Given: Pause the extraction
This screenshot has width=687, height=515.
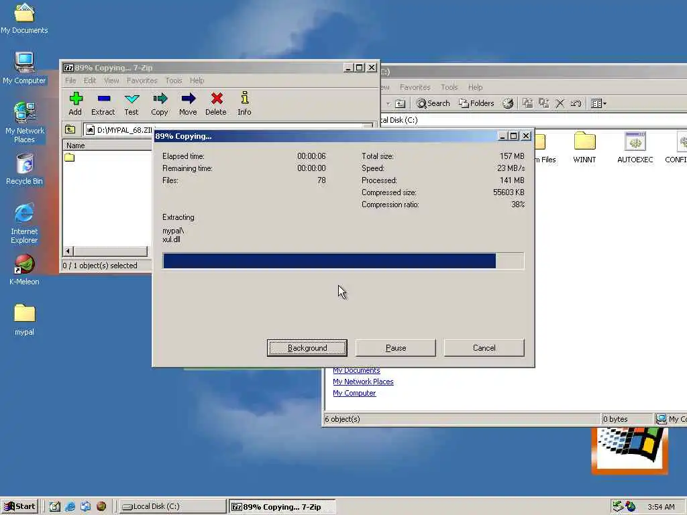Looking at the screenshot, I should pyautogui.click(x=396, y=348).
